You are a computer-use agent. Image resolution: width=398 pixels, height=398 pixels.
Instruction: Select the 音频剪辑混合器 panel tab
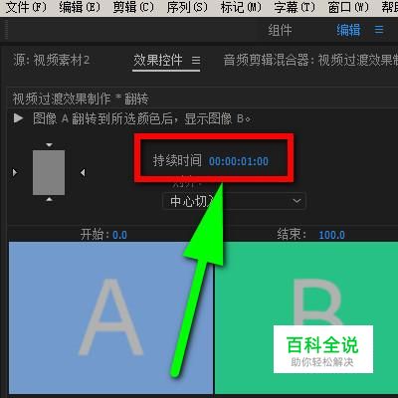310,61
